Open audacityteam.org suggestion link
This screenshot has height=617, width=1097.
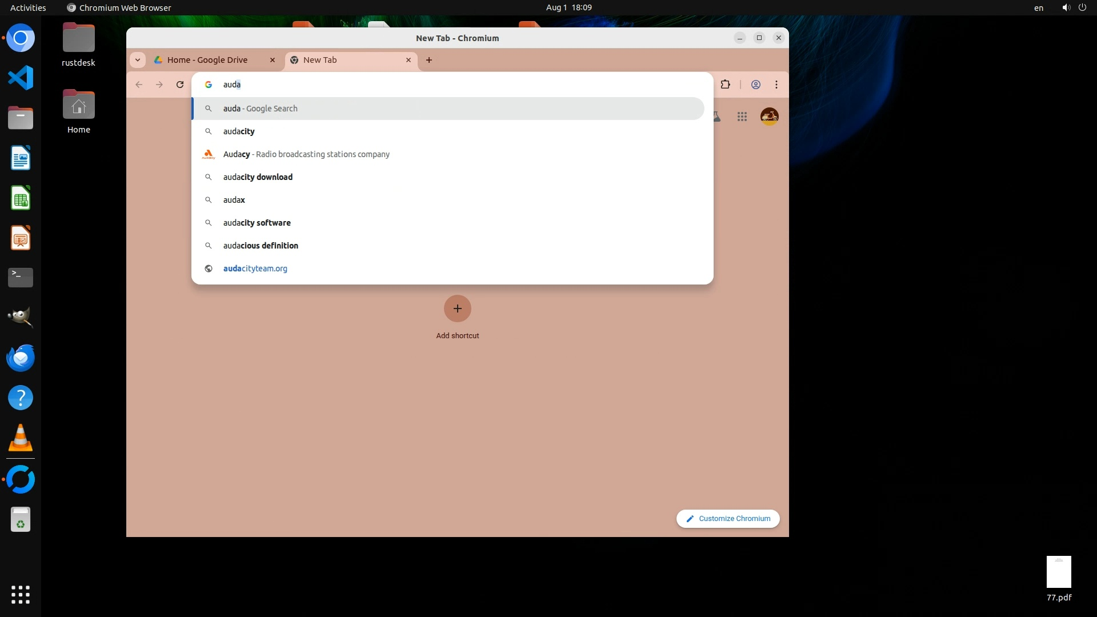click(x=255, y=269)
